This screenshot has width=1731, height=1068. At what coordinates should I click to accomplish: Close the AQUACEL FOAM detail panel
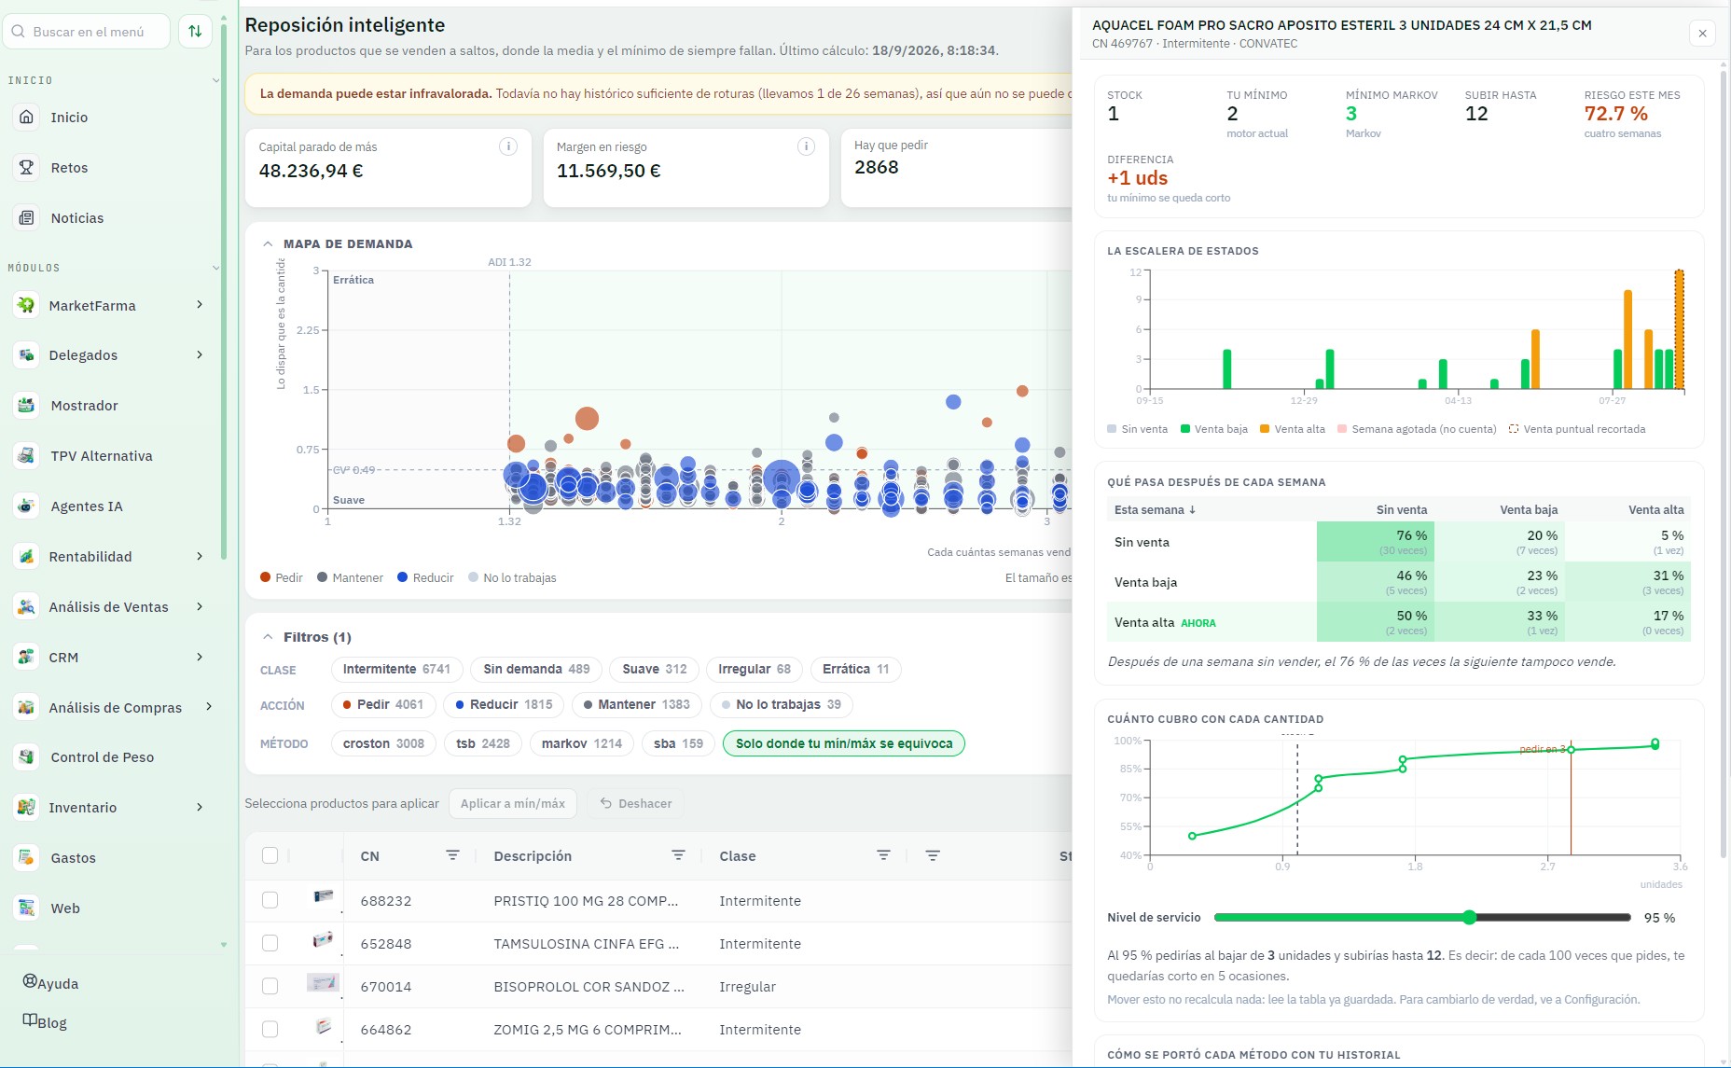pos(1702,34)
